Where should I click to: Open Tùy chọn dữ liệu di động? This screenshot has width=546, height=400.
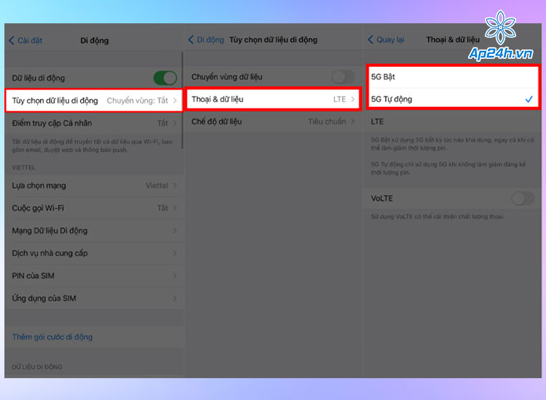(x=94, y=100)
